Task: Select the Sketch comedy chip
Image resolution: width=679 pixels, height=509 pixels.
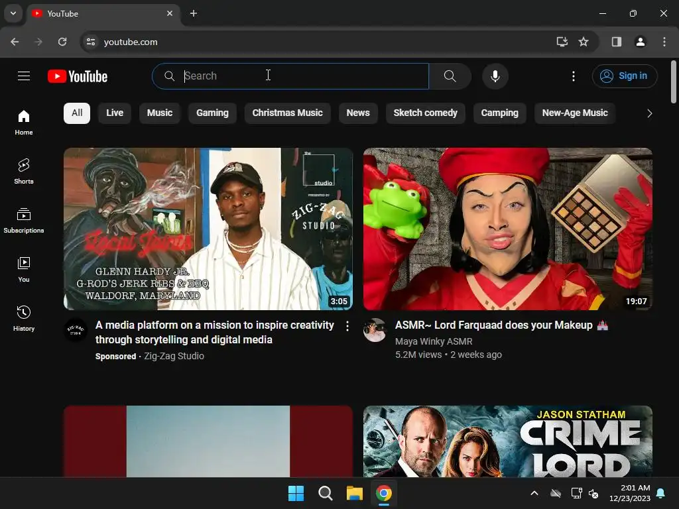Action: pyautogui.click(x=425, y=113)
